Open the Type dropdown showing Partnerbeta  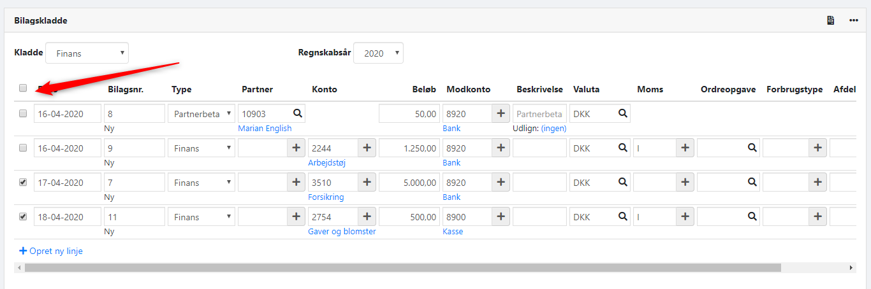click(201, 114)
